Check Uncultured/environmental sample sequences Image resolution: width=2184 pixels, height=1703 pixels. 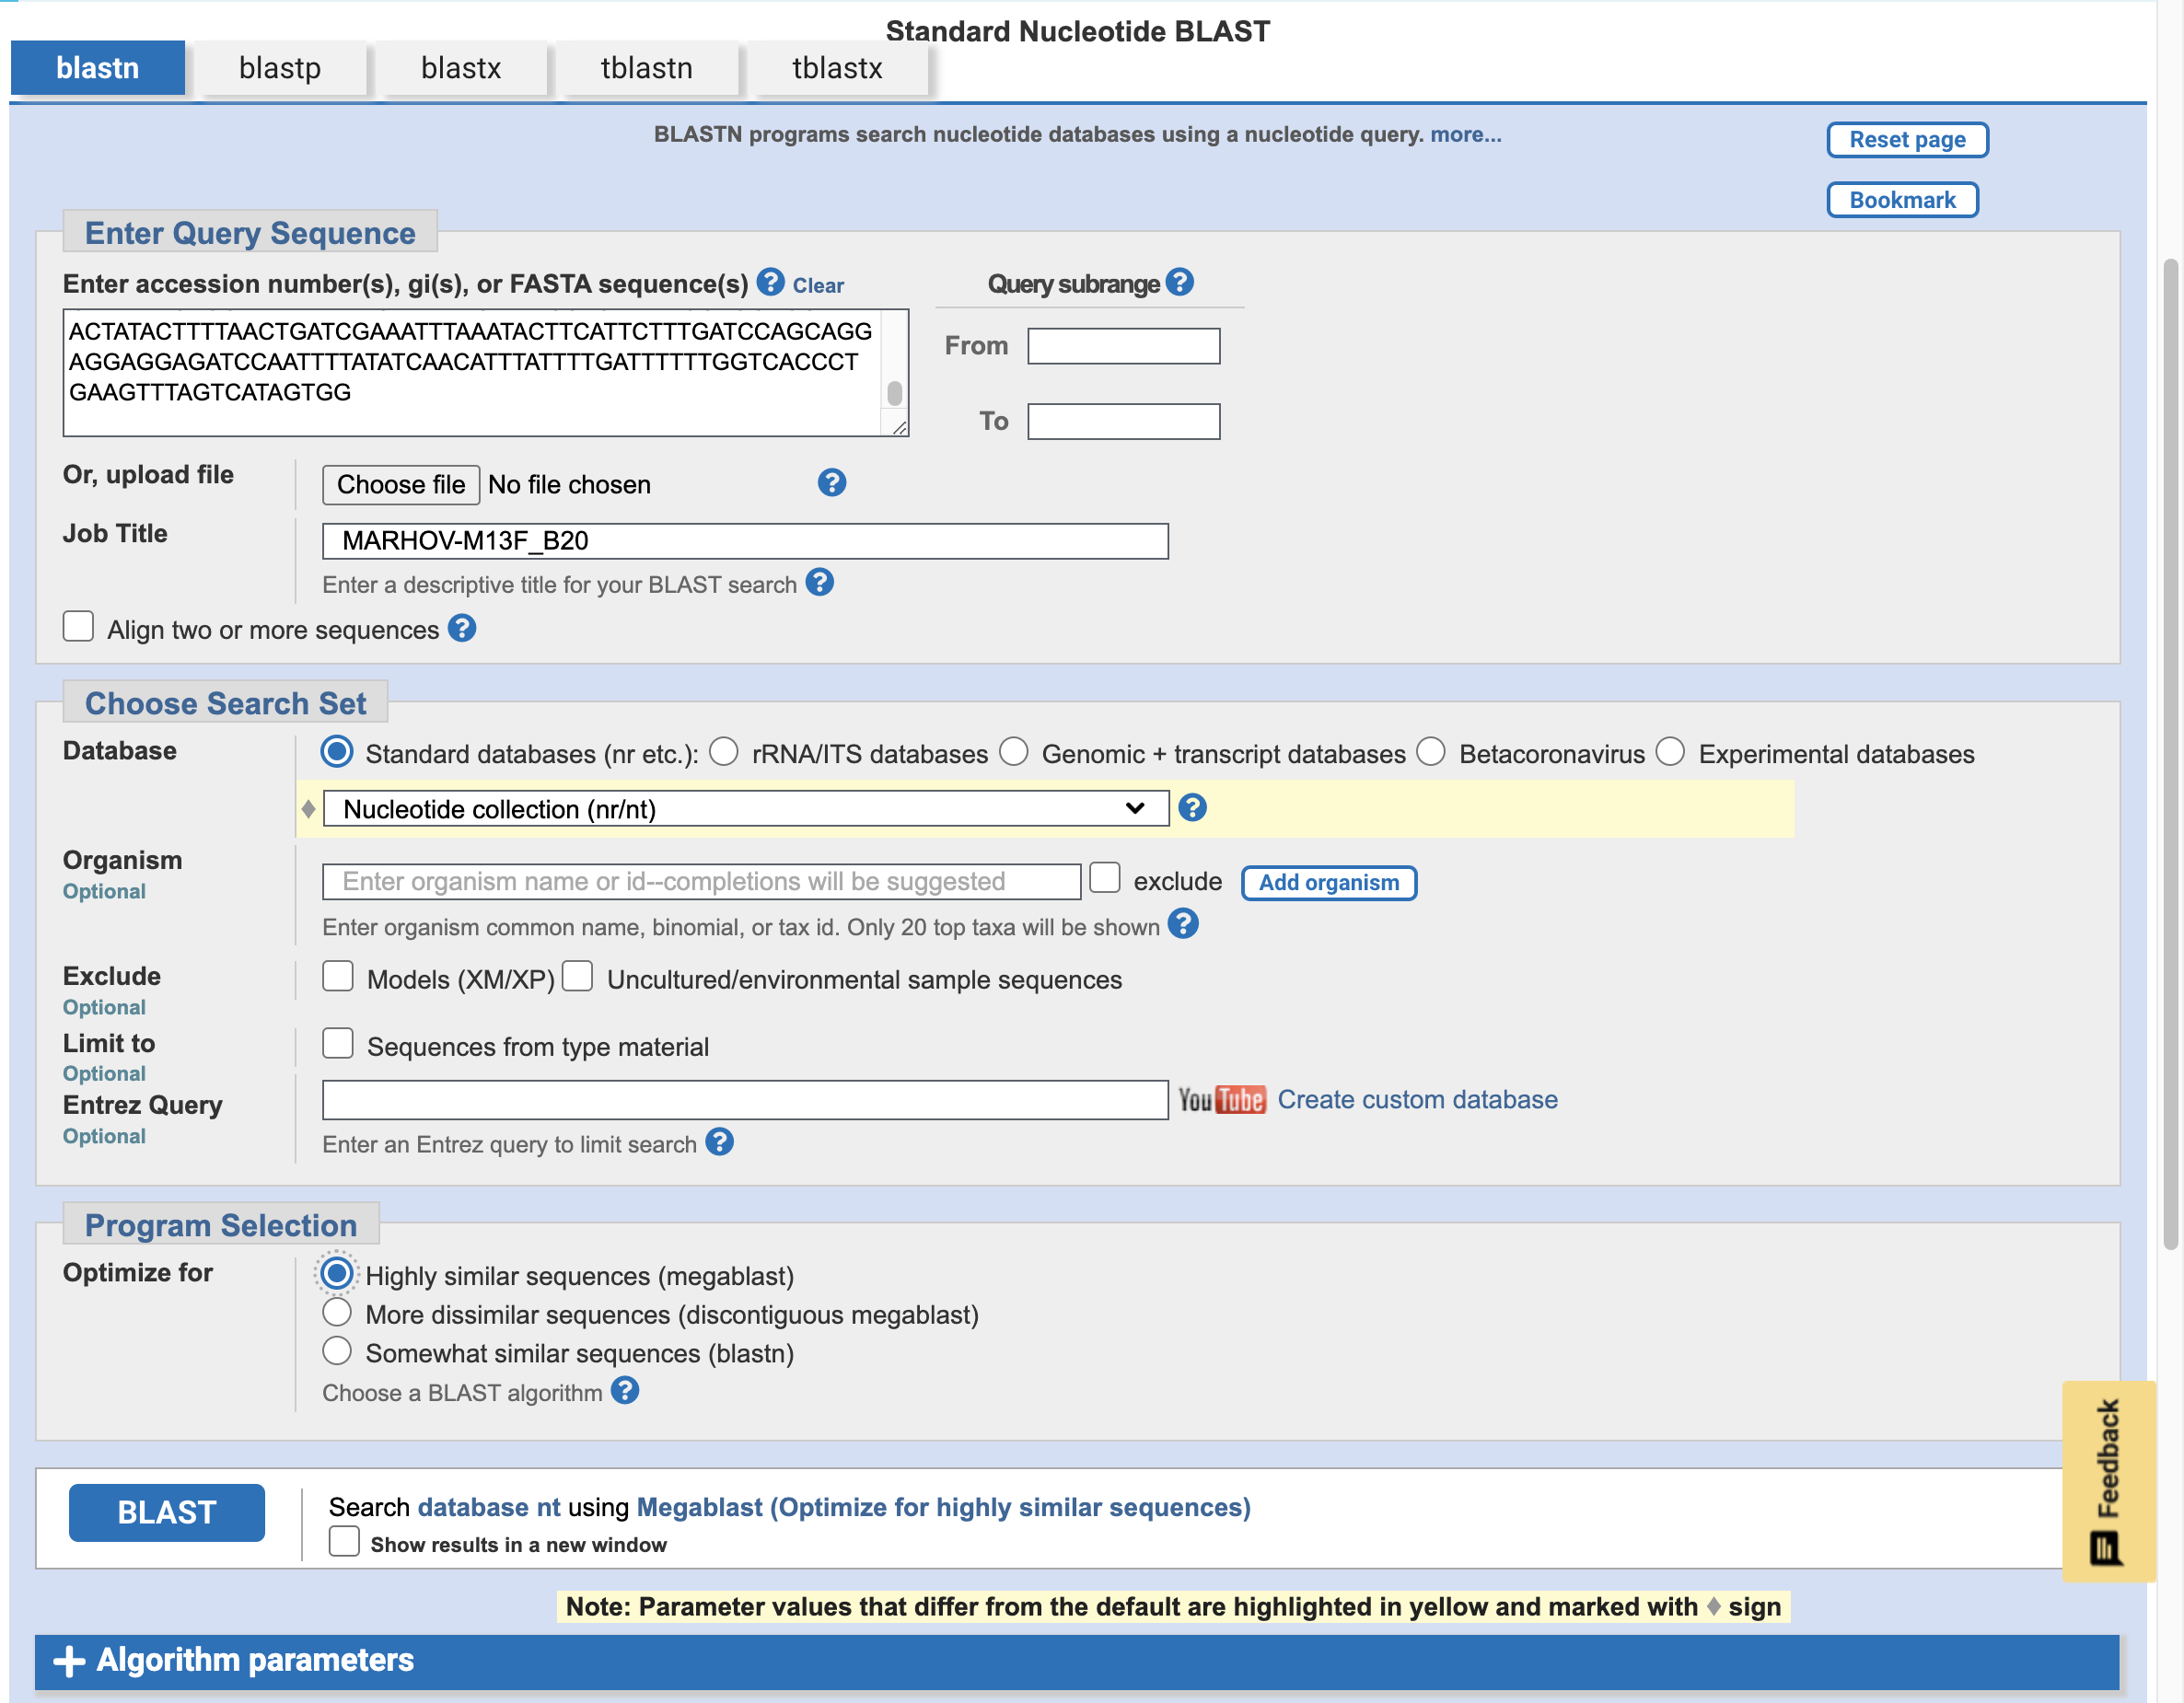click(x=577, y=976)
